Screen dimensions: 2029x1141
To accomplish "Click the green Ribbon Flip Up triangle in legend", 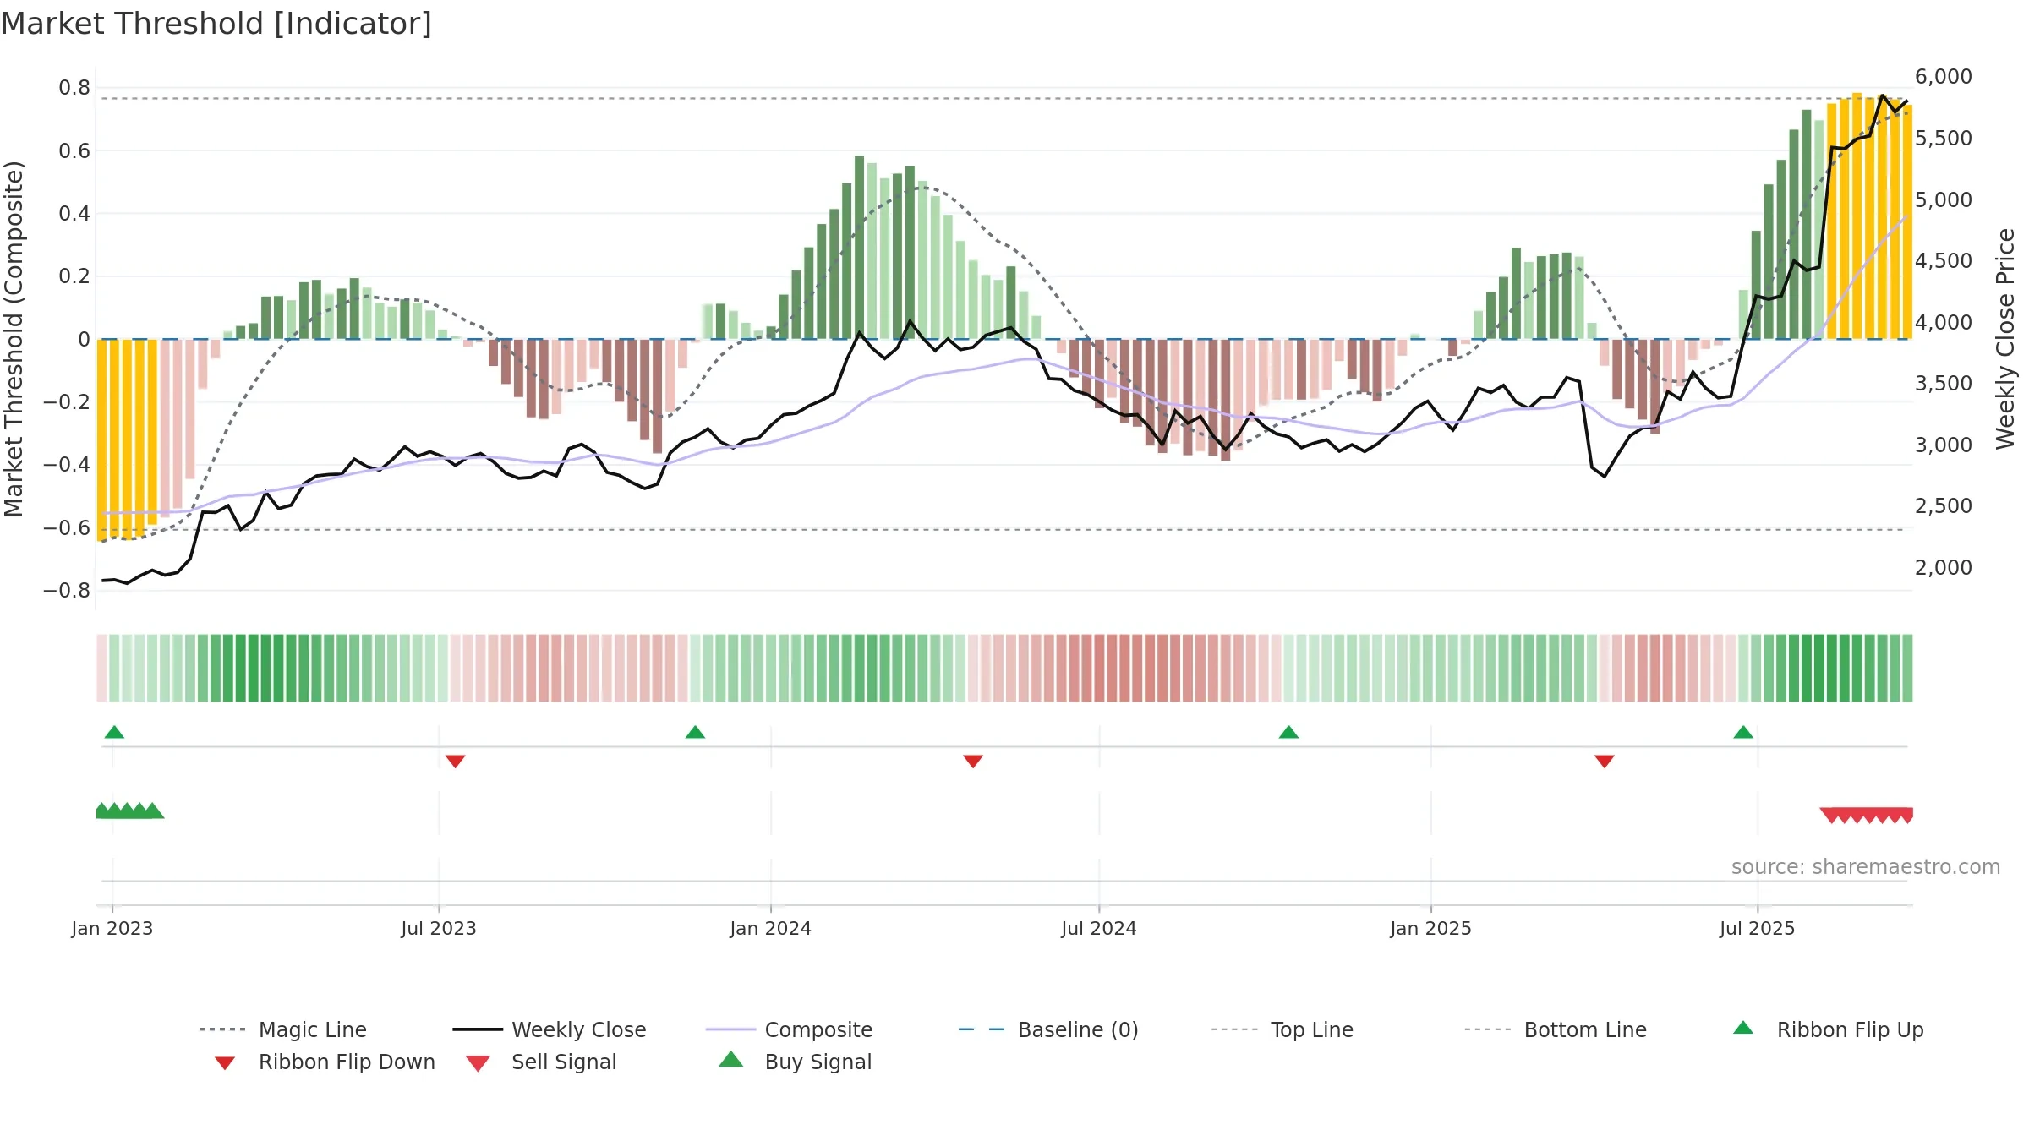I will [x=1743, y=1028].
